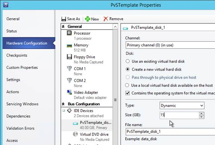Click the File name input field
The height and width of the screenshot is (145, 215).
pos(170,132)
